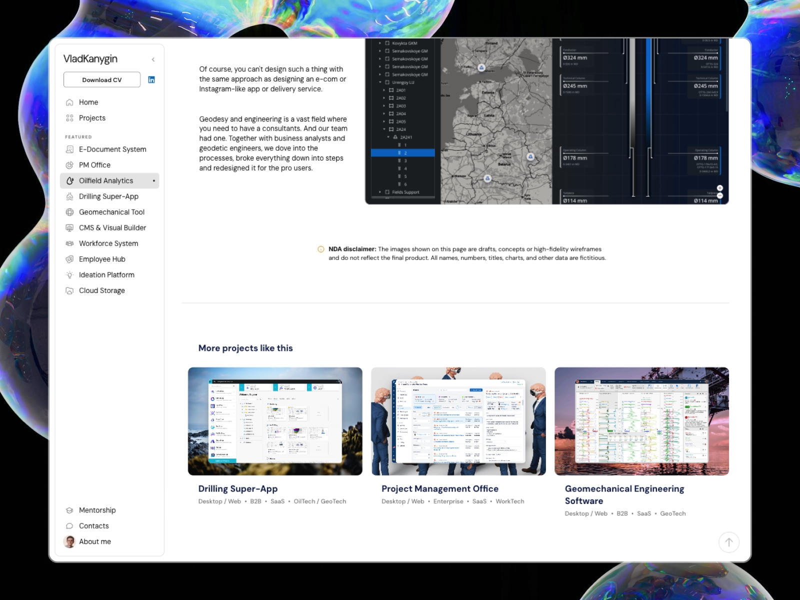Click the plus zoom button in the well diagram
This screenshot has width=800, height=600.
pos(720,188)
